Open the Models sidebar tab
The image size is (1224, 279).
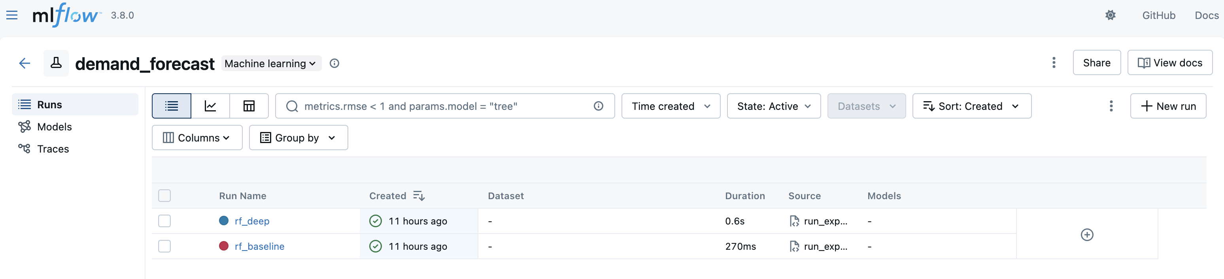54,127
